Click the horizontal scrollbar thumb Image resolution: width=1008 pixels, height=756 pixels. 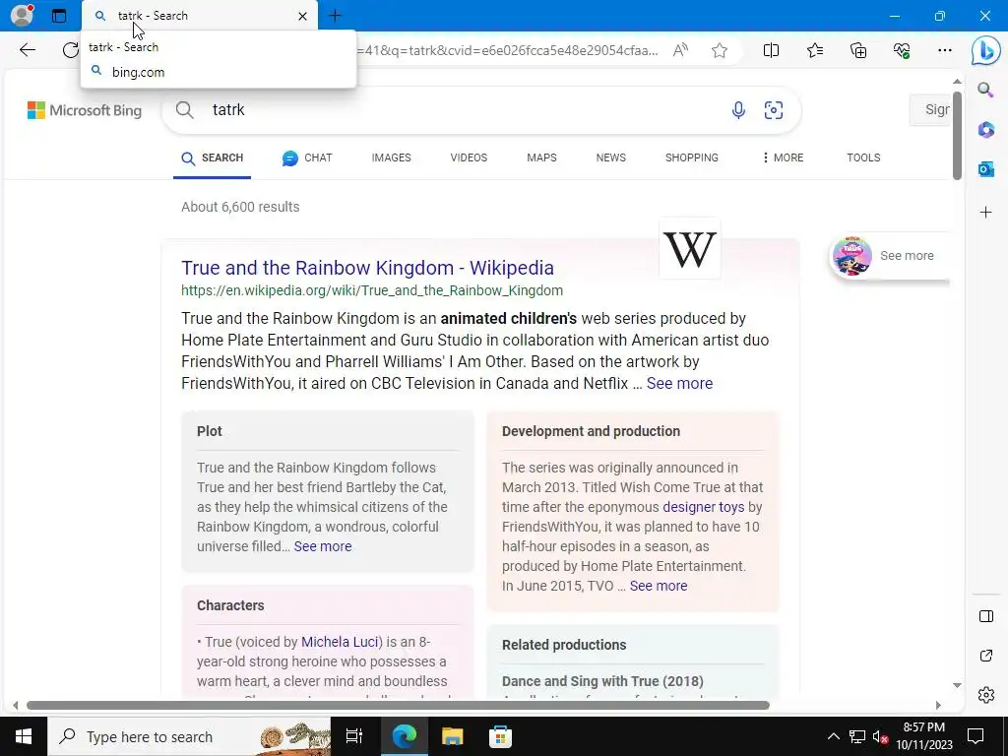[x=399, y=705]
